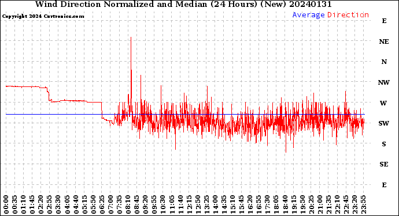Select the W axis label
Image resolution: width=399 pixels, height=216 pixels.
click(383, 103)
